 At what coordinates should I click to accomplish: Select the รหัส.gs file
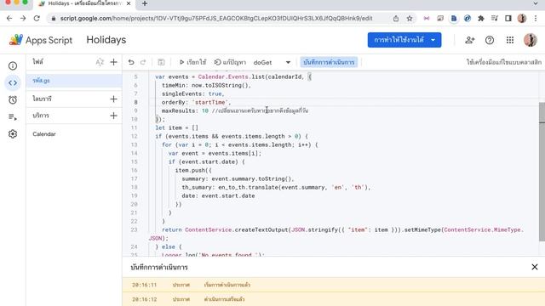74,81
